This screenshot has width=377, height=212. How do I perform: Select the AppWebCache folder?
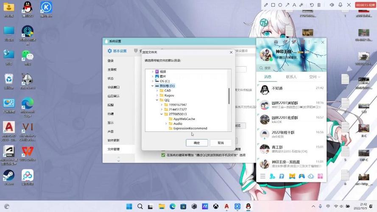click(x=184, y=119)
